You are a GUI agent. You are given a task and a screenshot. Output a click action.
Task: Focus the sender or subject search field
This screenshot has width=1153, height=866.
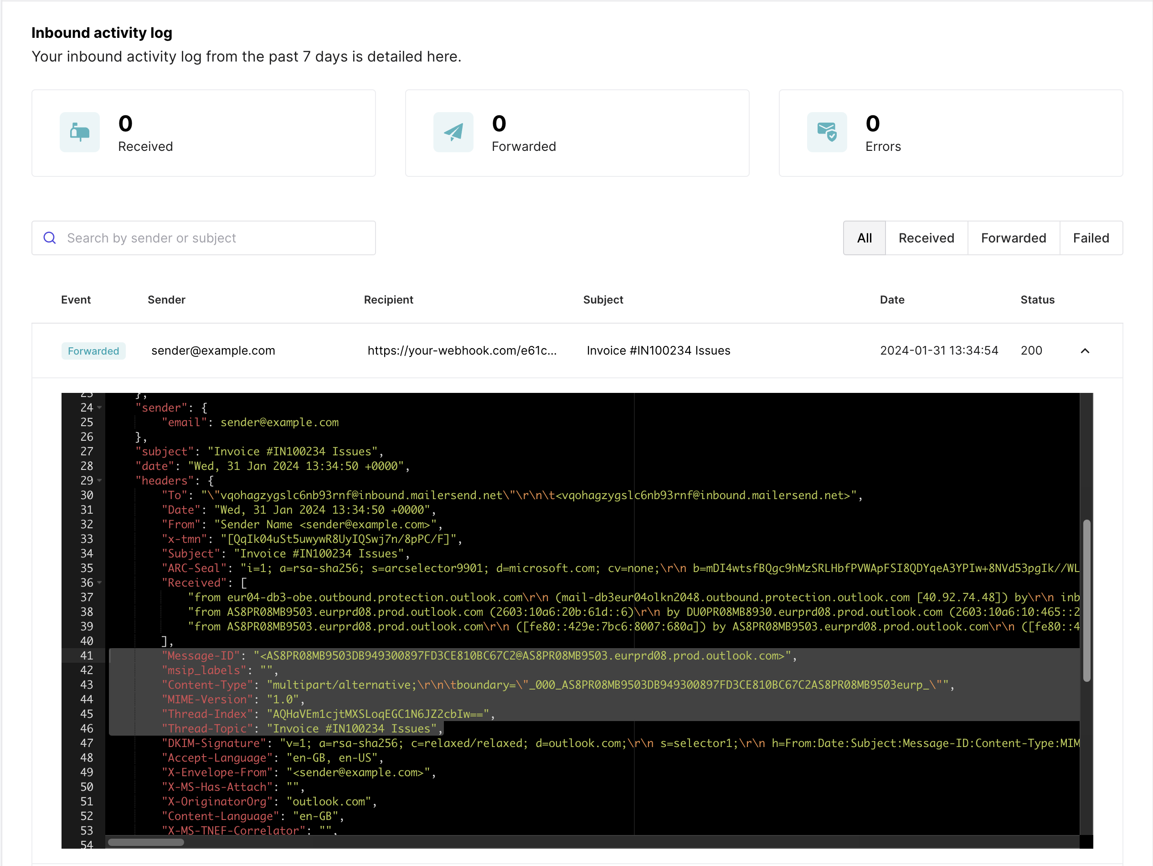point(204,238)
